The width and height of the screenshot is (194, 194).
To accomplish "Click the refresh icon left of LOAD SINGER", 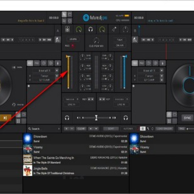I will (x=153, y=129).
